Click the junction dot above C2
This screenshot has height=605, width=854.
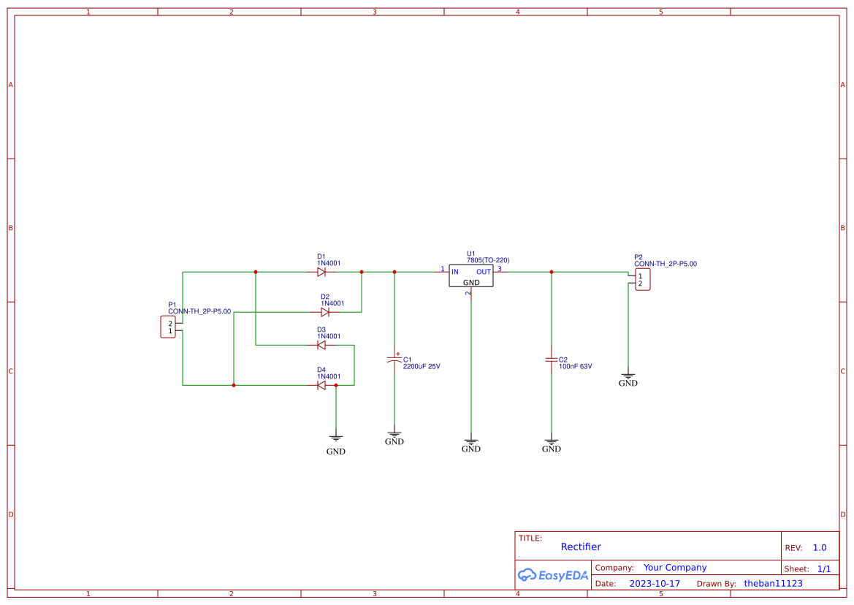point(551,272)
